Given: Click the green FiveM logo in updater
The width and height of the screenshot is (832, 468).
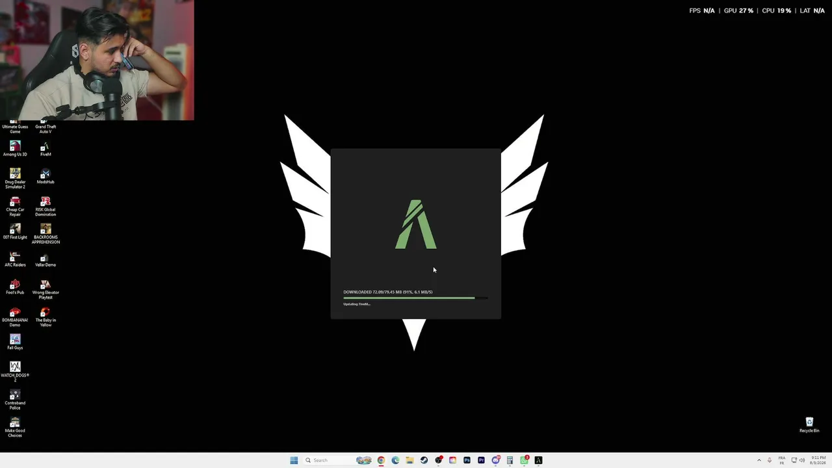Looking at the screenshot, I should (x=416, y=224).
